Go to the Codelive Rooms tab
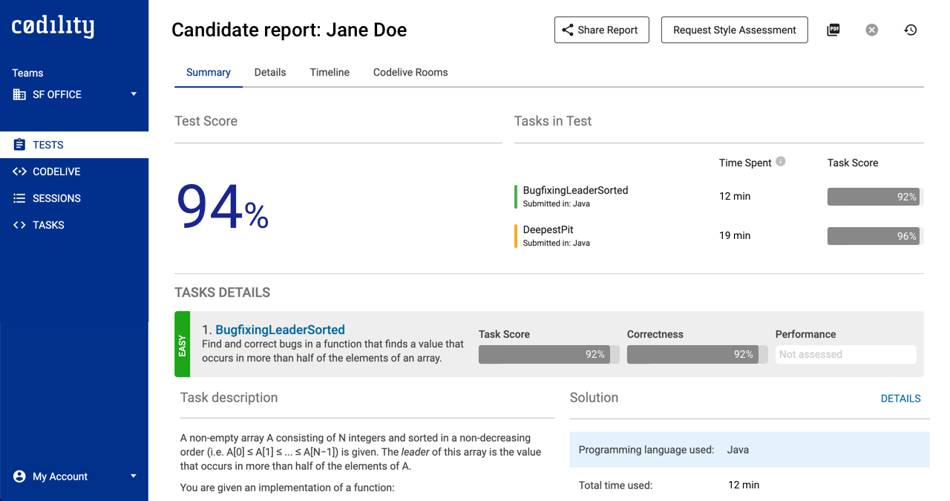The width and height of the screenshot is (950, 501). (410, 72)
